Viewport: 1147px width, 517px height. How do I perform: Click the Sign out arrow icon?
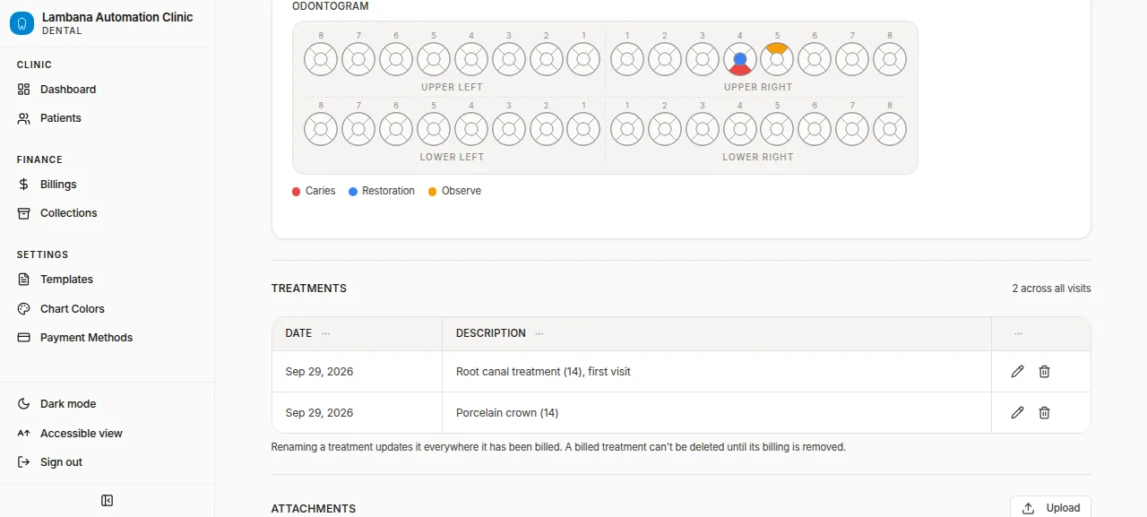pyautogui.click(x=24, y=462)
